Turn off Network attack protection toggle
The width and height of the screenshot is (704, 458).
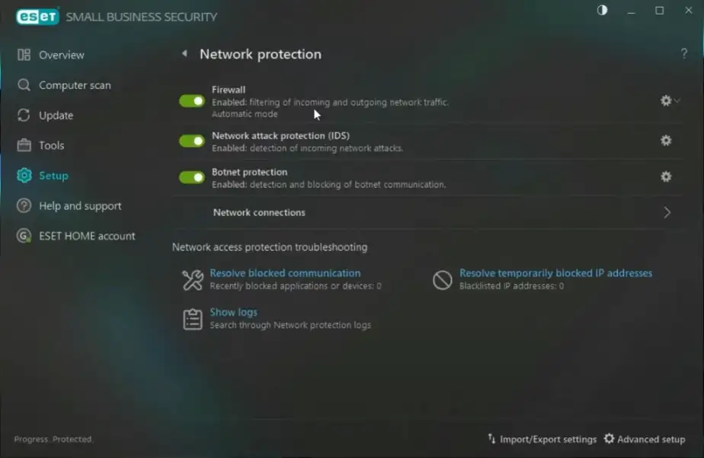coord(192,141)
